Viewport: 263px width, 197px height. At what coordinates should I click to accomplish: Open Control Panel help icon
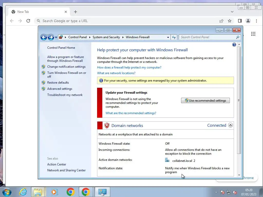234,45
